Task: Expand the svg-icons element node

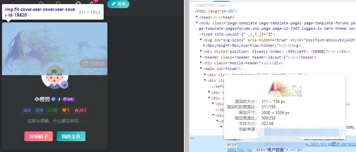Action: (x=201, y=40)
